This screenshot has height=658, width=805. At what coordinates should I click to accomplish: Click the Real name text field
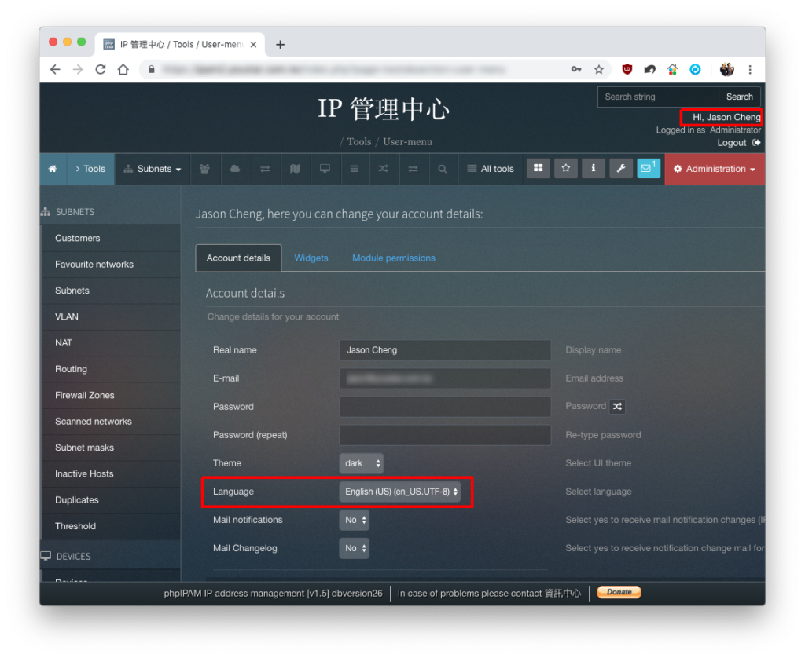click(x=445, y=349)
